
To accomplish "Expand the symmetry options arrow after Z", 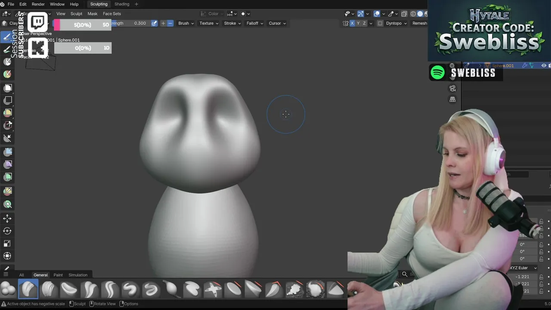I will [x=370, y=23].
